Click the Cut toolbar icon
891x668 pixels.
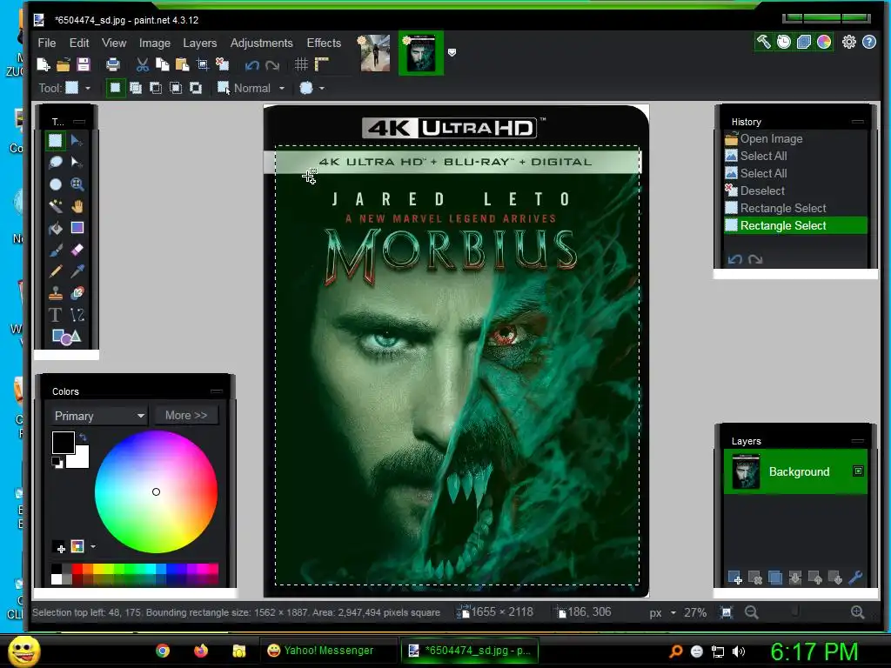click(142, 64)
